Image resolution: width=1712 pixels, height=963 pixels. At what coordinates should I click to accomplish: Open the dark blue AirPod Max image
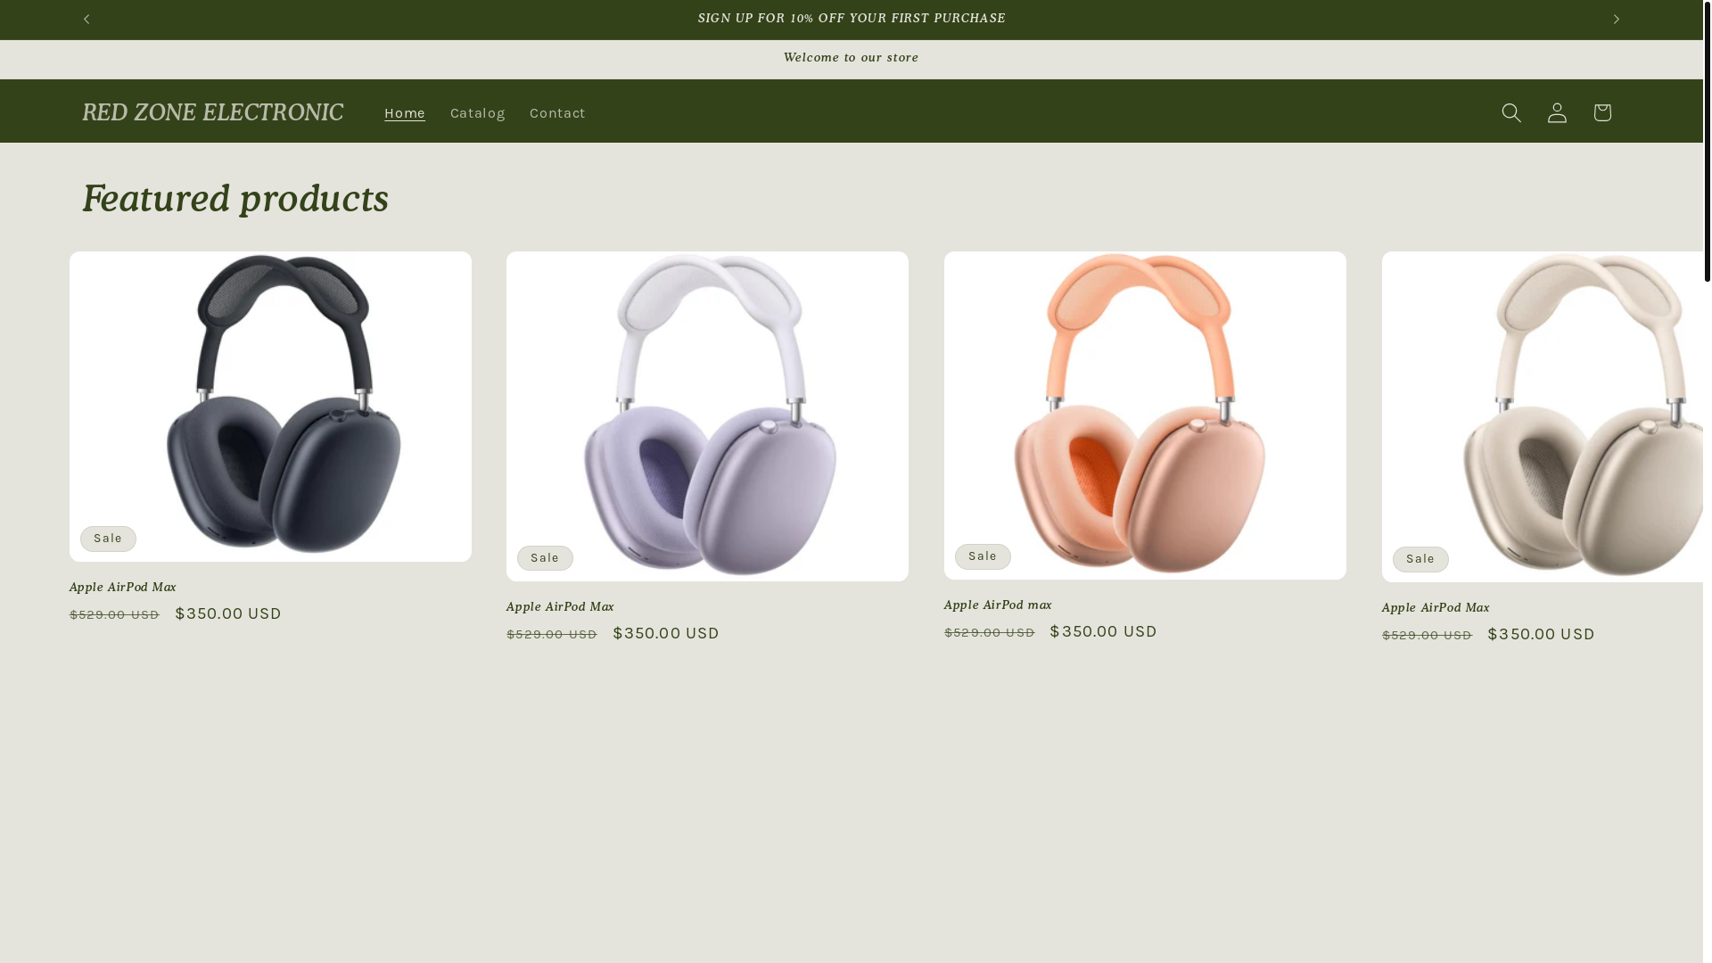tap(270, 407)
